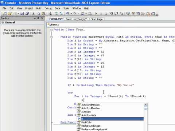Collapse the ShowMyKey function outline
This screenshot has height=131, width=175.
pyautogui.click(x=51, y=37)
